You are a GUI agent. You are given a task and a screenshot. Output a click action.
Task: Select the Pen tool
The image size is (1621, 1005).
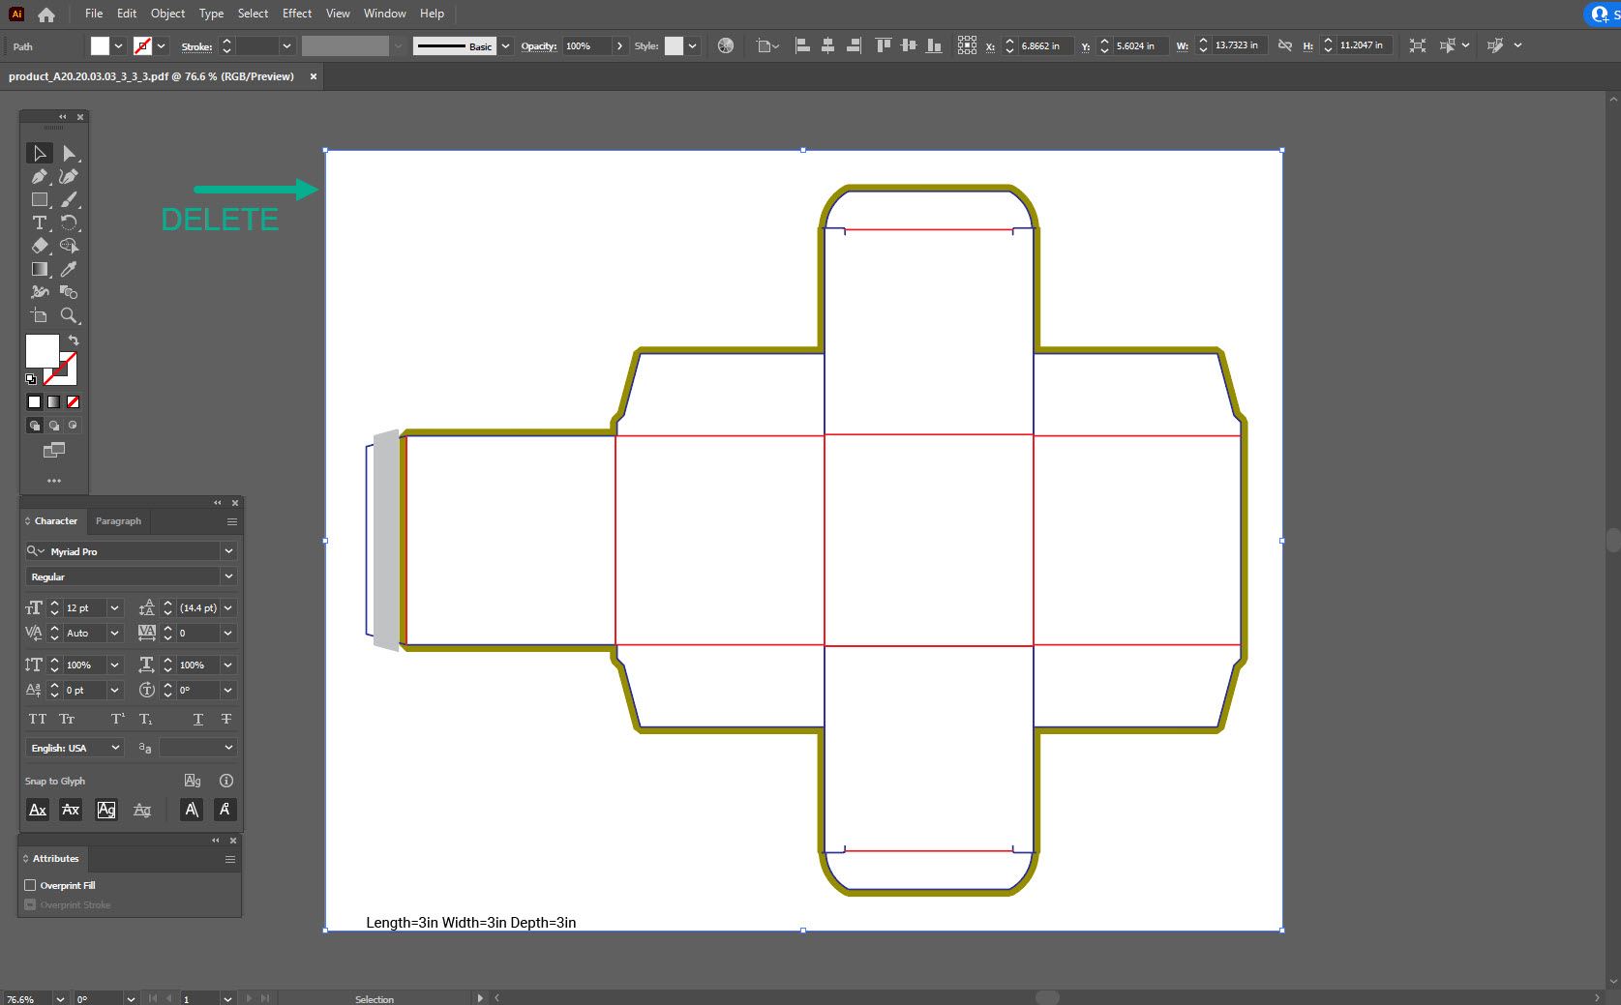pyautogui.click(x=39, y=176)
